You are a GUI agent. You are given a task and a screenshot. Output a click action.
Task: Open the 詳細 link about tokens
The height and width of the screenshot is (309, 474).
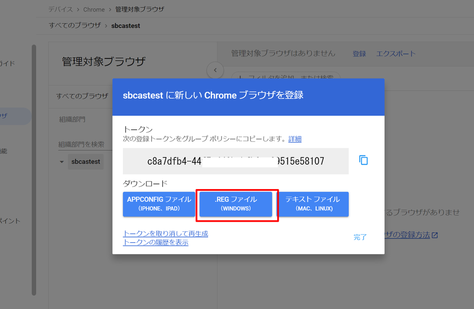295,139
